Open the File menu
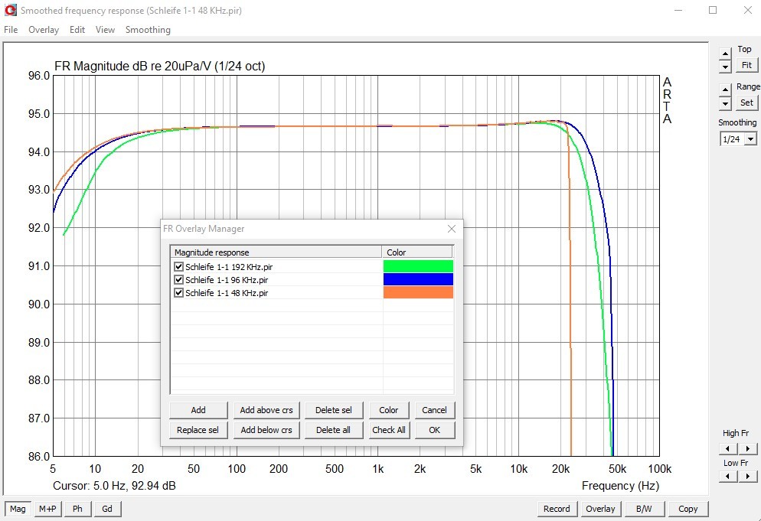 [x=11, y=30]
